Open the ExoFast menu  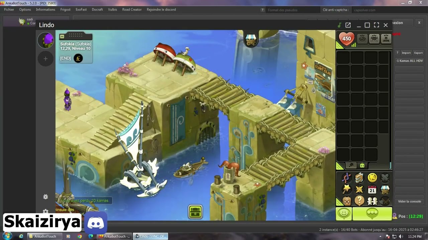(81, 10)
